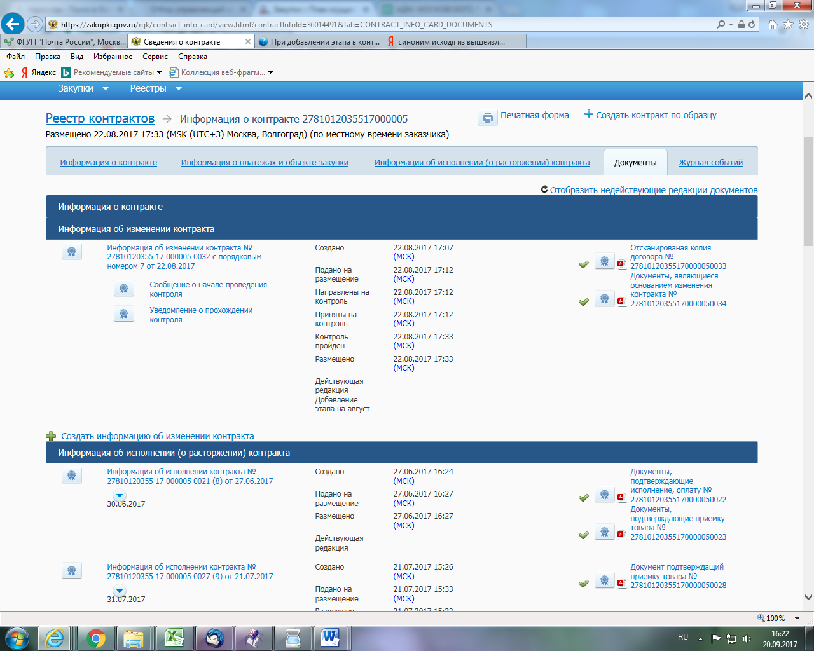814x651 pixels.
Task: Open Excel from the taskbar
Action: [174, 638]
